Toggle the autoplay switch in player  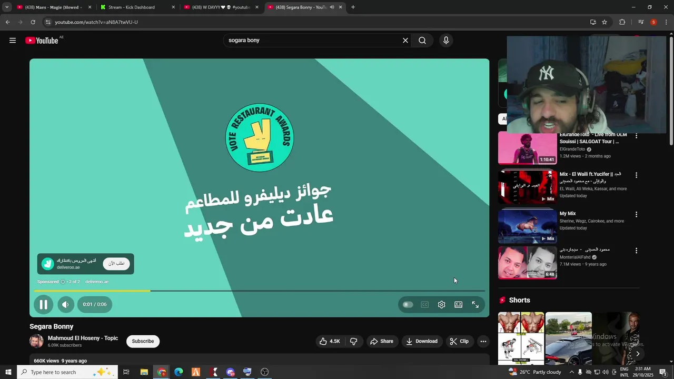tap(408, 304)
